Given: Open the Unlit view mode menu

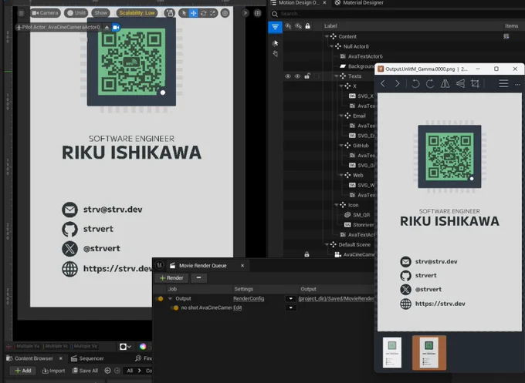Looking at the screenshot, I should click(x=76, y=13).
